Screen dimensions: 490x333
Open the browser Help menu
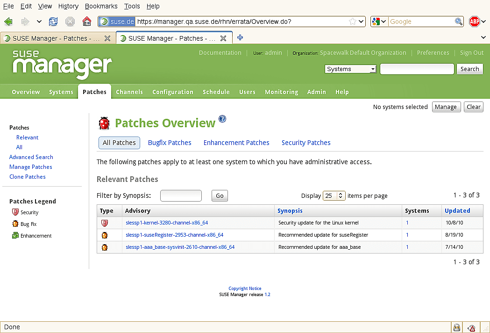(x=153, y=6)
